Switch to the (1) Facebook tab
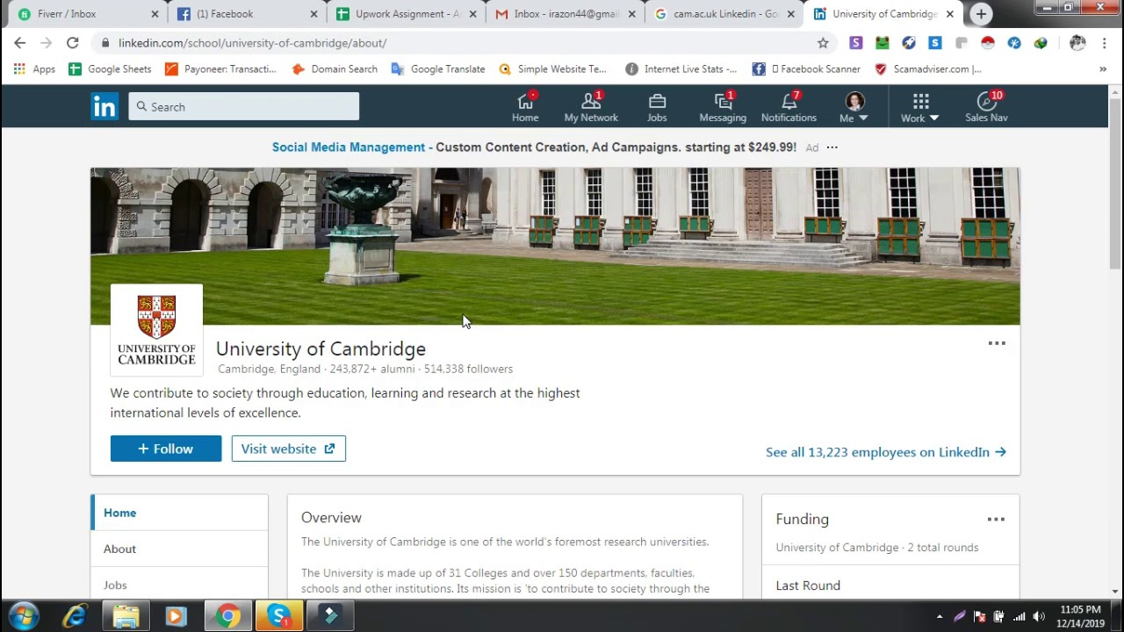Viewport: 1124px width, 632px height. pyautogui.click(x=246, y=14)
